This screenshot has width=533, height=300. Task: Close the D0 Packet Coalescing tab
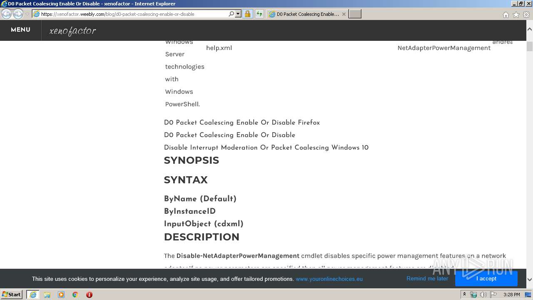[x=344, y=14]
